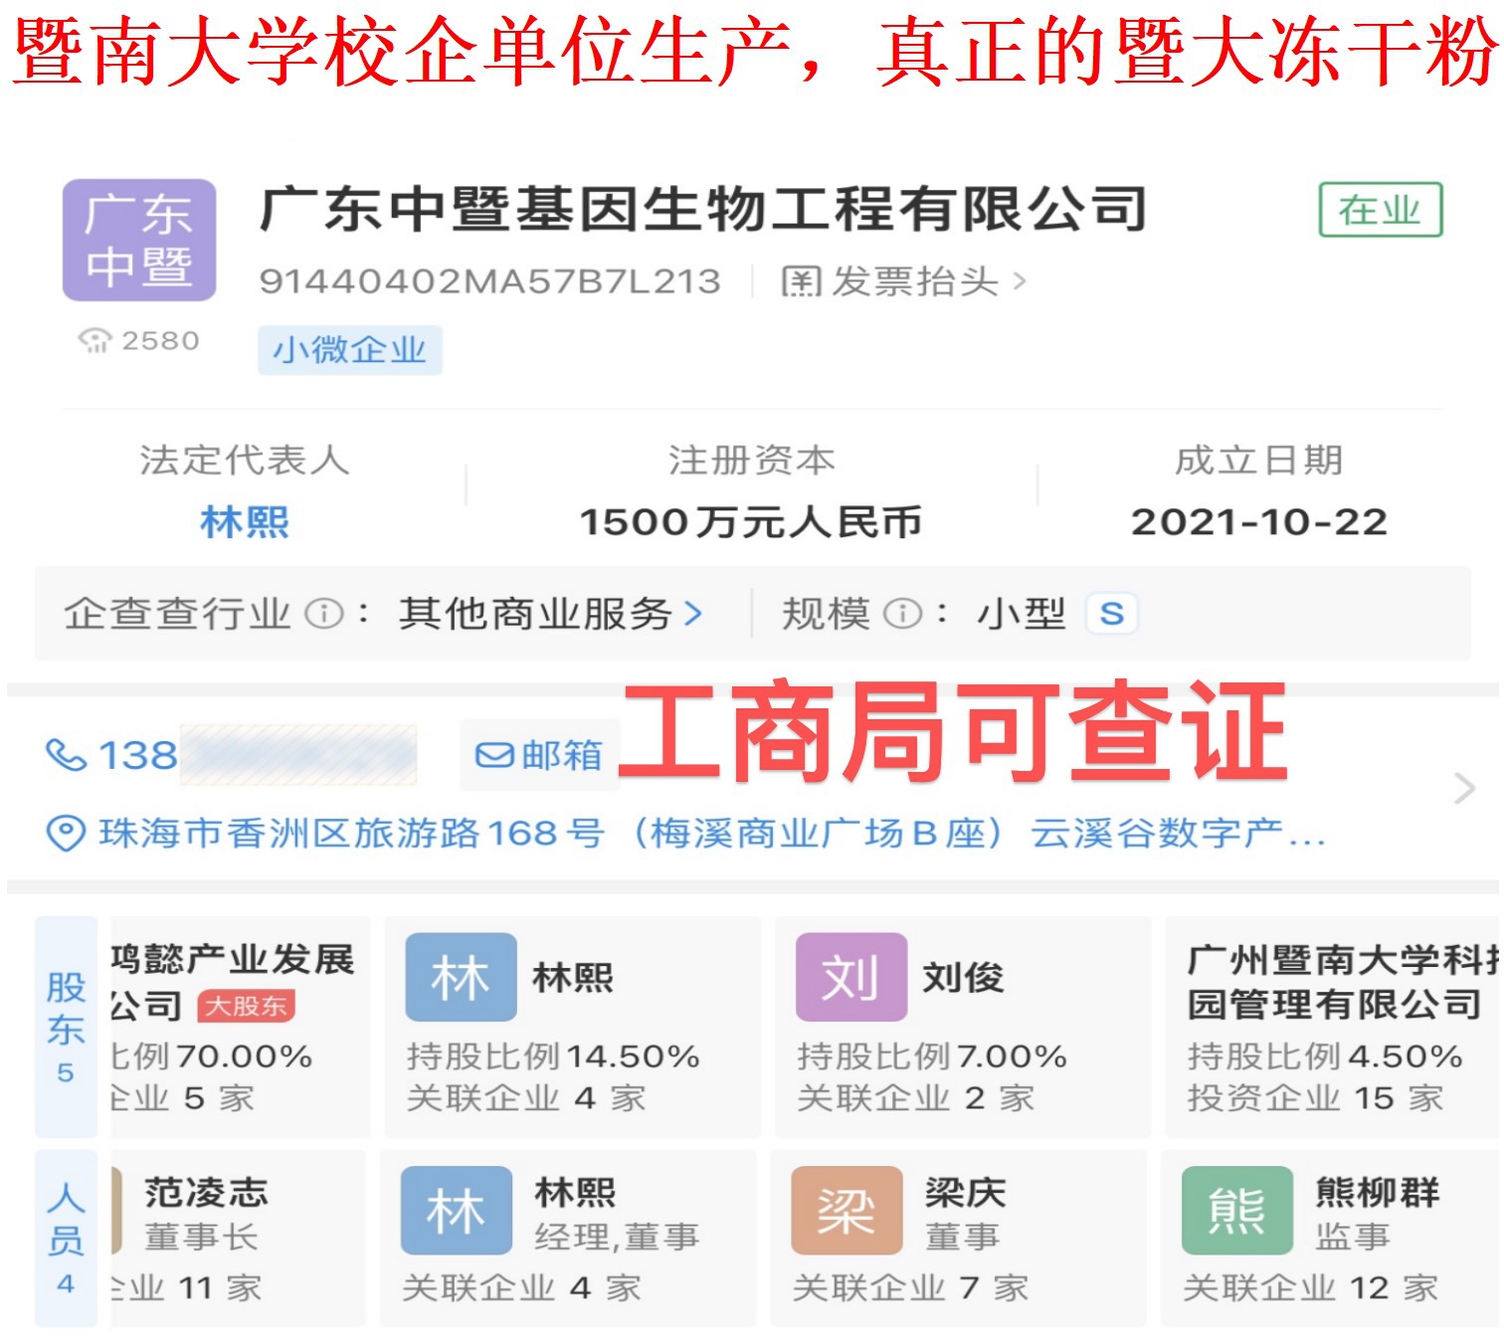Expand the contact section right arrow
This screenshot has width=1504, height=1338.
tap(1464, 788)
